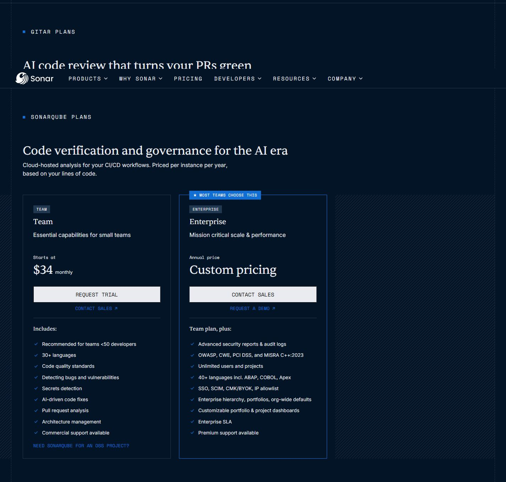Viewport: 506px width, 482px height.
Task: Click 40+ languages incl. ABAP, COBOL, Apex
Action: (244, 377)
